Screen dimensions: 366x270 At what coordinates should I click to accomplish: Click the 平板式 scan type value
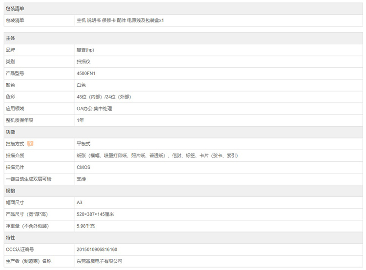pos(83,144)
